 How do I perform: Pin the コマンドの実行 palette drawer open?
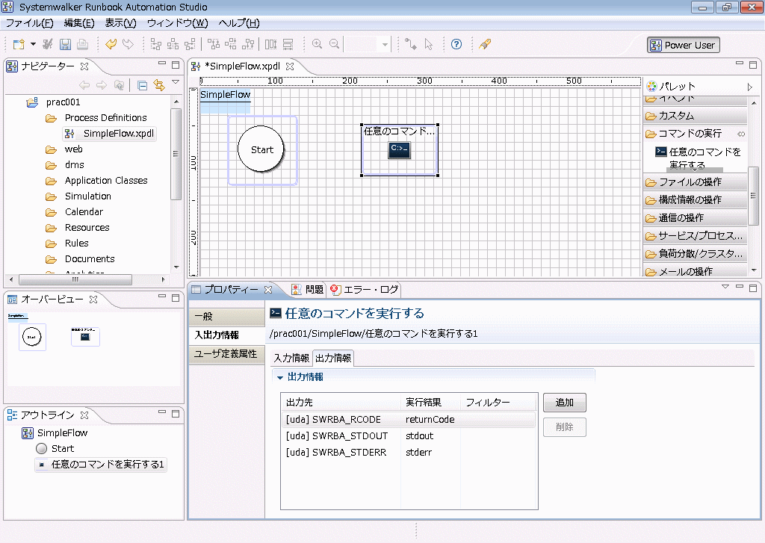(x=741, y=134)
